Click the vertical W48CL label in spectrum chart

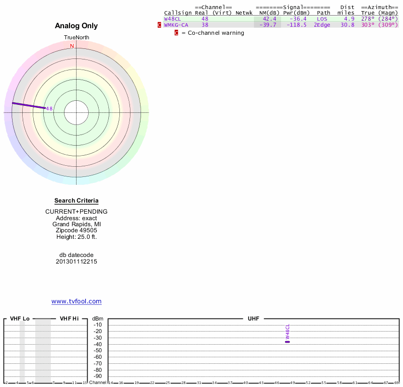287,331
